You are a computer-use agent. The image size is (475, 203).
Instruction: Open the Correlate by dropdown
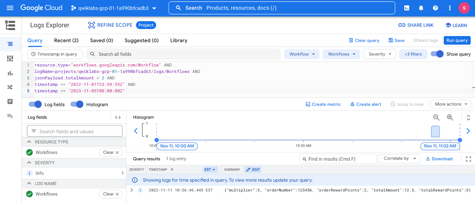point(399,159)
